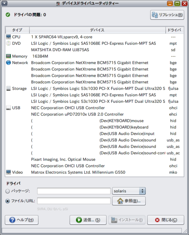The image size is (189, 235).
Task: Browse files with 参照(B)... button
Action: point(129,201)
